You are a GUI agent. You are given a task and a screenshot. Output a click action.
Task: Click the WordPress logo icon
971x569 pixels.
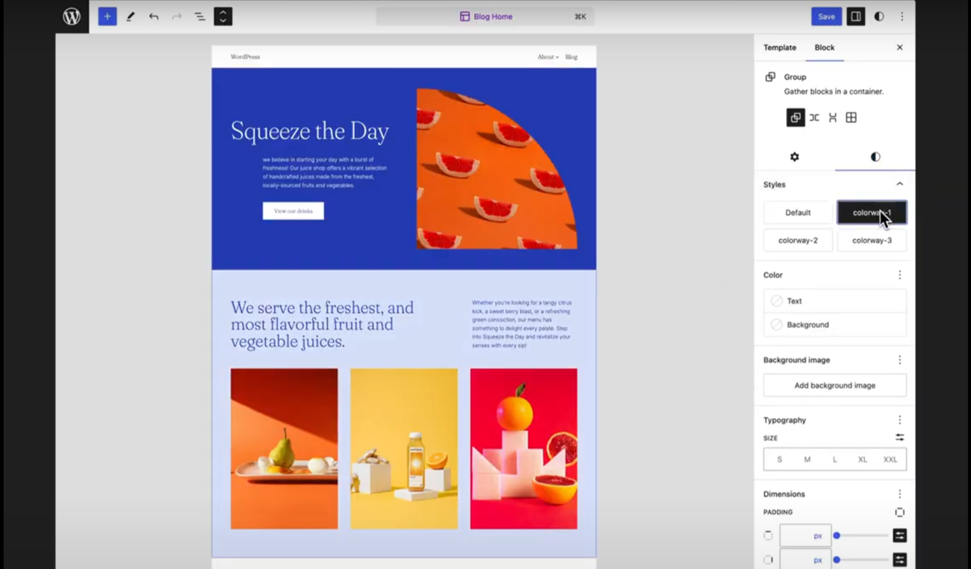(72, 16)
